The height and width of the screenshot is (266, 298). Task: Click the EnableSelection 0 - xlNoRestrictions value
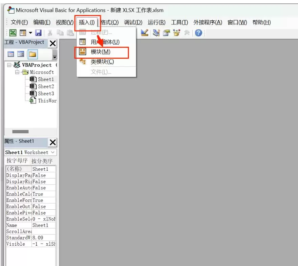coord(44,219)
